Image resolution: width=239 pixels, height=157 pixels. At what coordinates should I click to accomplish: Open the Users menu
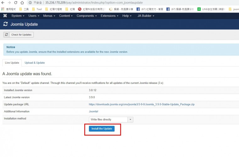34,16
